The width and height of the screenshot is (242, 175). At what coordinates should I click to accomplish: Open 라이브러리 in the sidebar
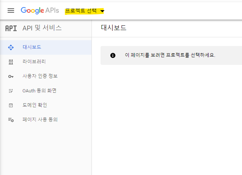point(46,62)
